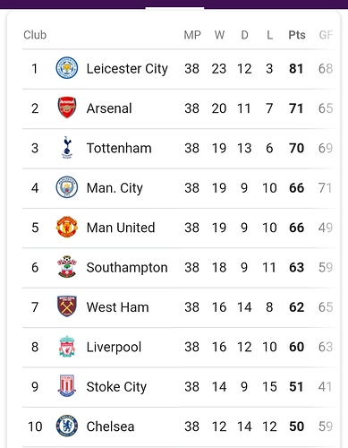This screenshot has height=448, width=348.
Task: Click the Stoke City club crest
Action: pos(66,386)
